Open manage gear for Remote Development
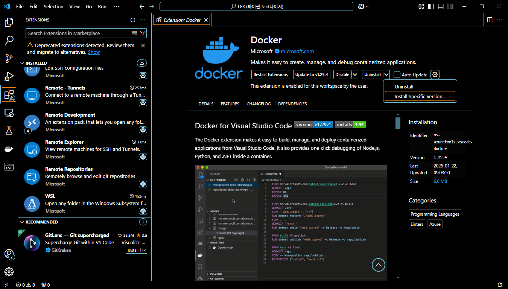Image resolution: width=508 pixels, height=289 pixels. pos(143,130)
